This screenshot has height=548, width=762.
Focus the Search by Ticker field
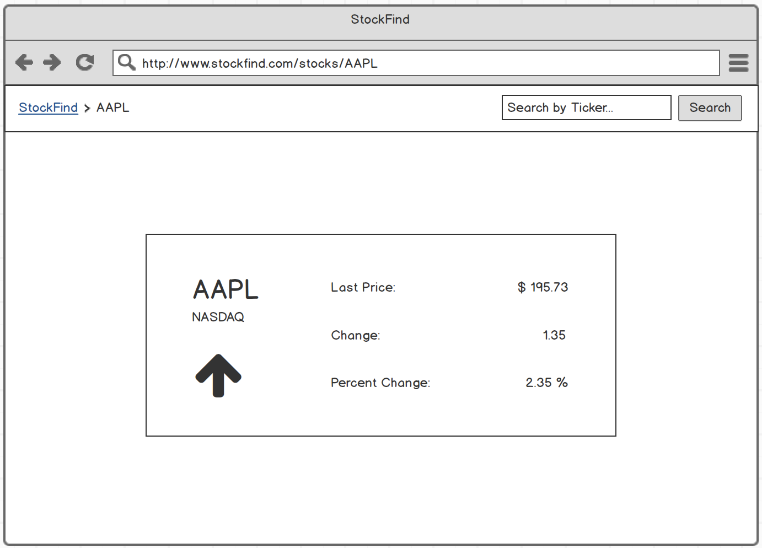click(x=586, y=108)
